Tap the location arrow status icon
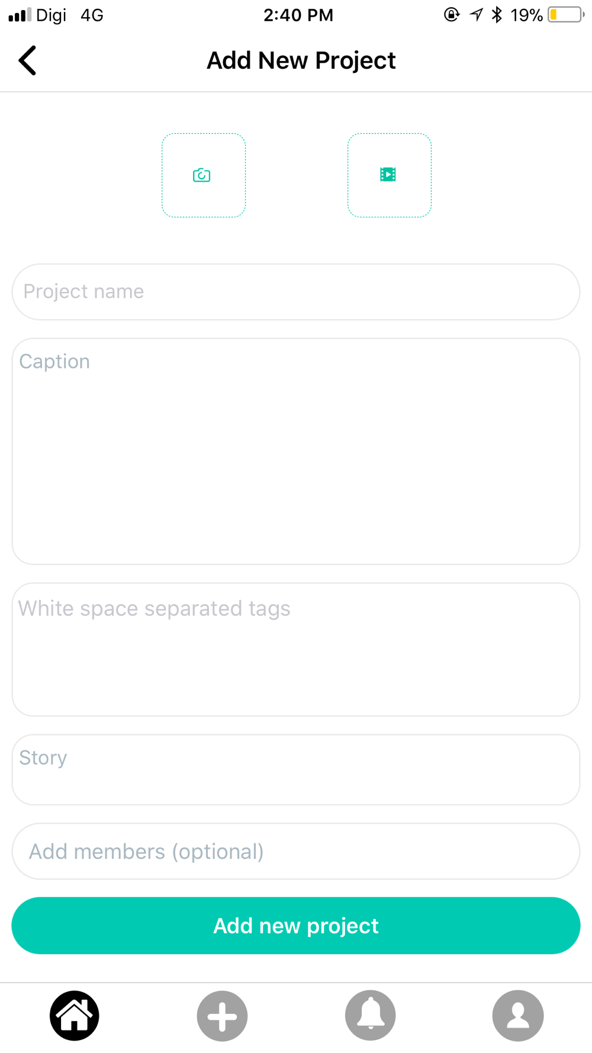Screen dimensions: 592x1053 (x=477, y=15)
